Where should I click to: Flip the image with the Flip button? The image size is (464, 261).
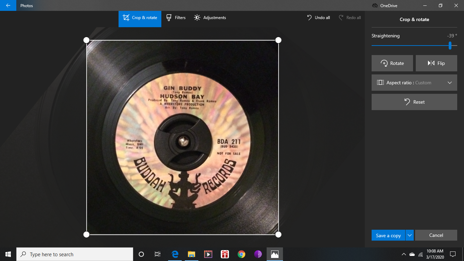click(436, 63)
